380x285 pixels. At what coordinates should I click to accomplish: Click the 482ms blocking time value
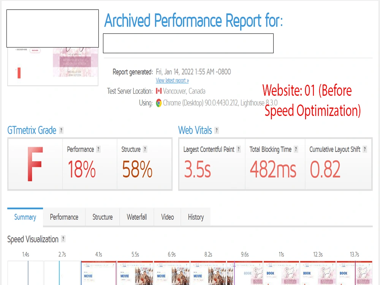pos(273,169)
